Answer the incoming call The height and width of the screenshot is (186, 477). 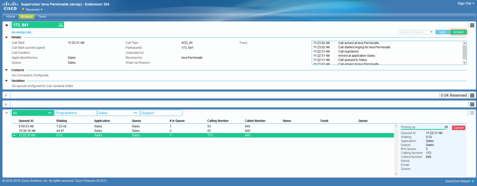pyautogui.click(x=458, y=32)
